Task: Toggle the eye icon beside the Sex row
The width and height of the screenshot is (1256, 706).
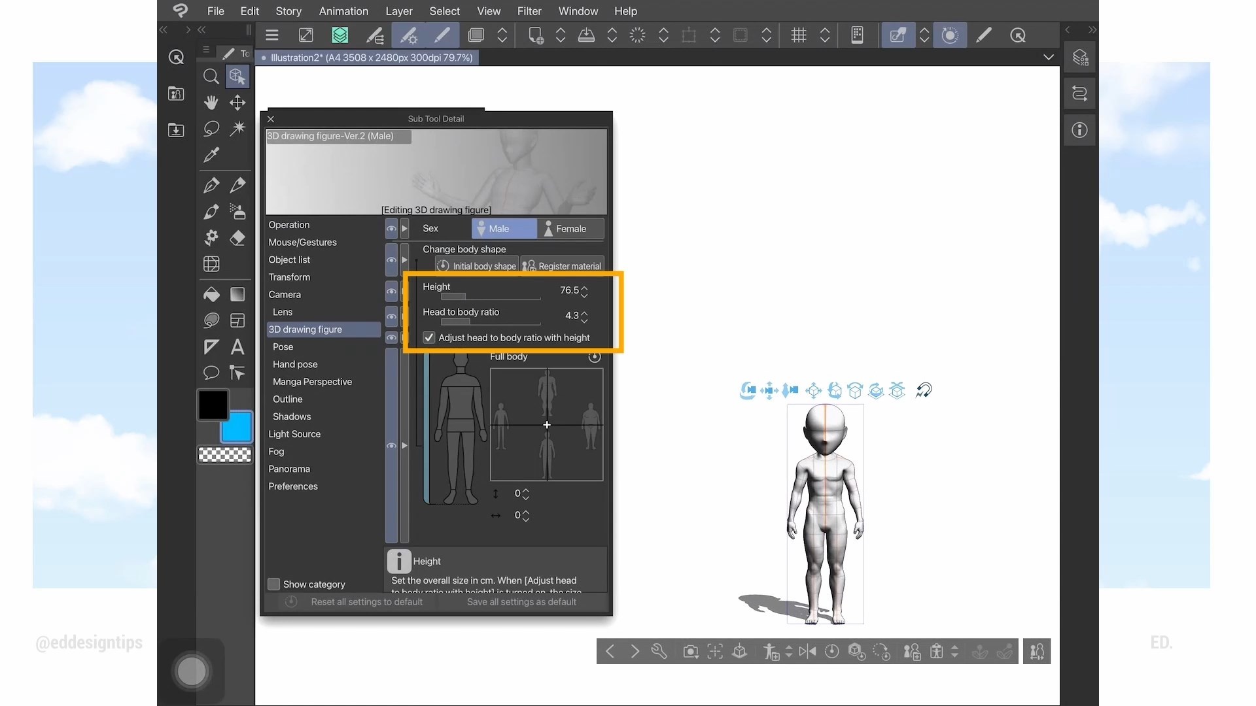Action: point(391,229)
